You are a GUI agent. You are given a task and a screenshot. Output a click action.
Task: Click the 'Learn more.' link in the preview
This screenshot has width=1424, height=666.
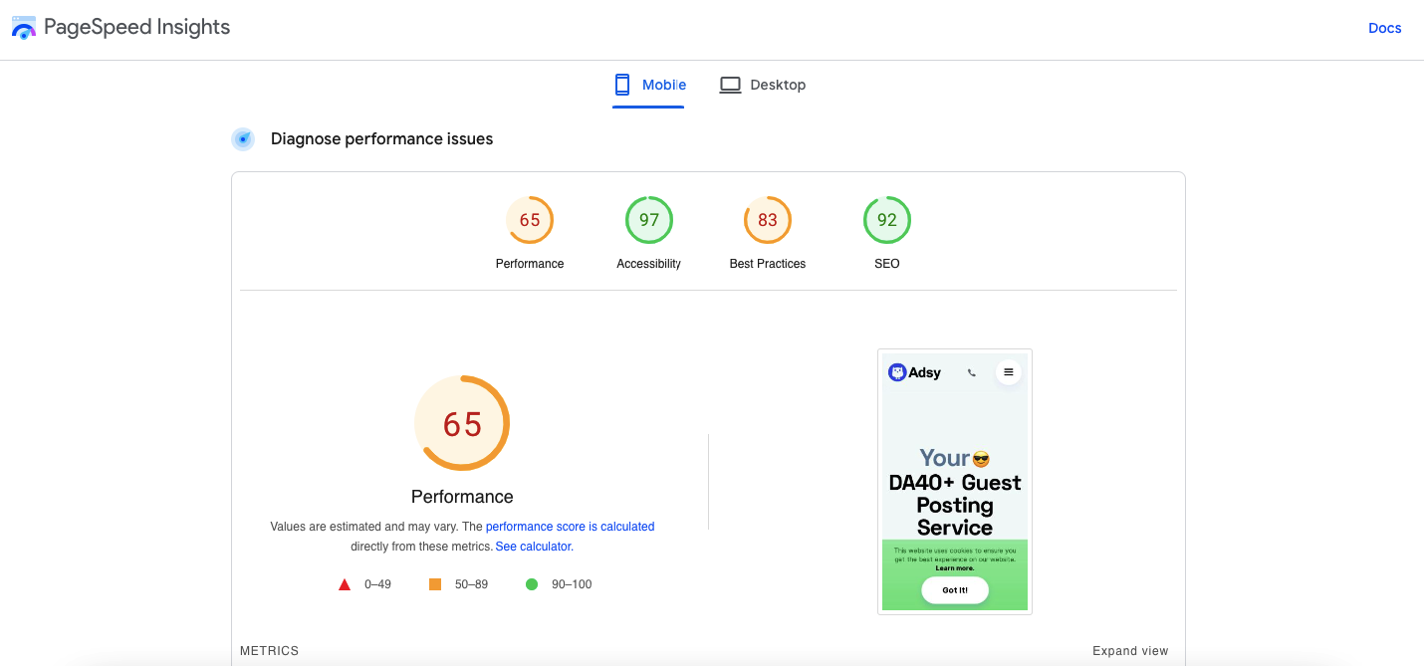(955, 568)
